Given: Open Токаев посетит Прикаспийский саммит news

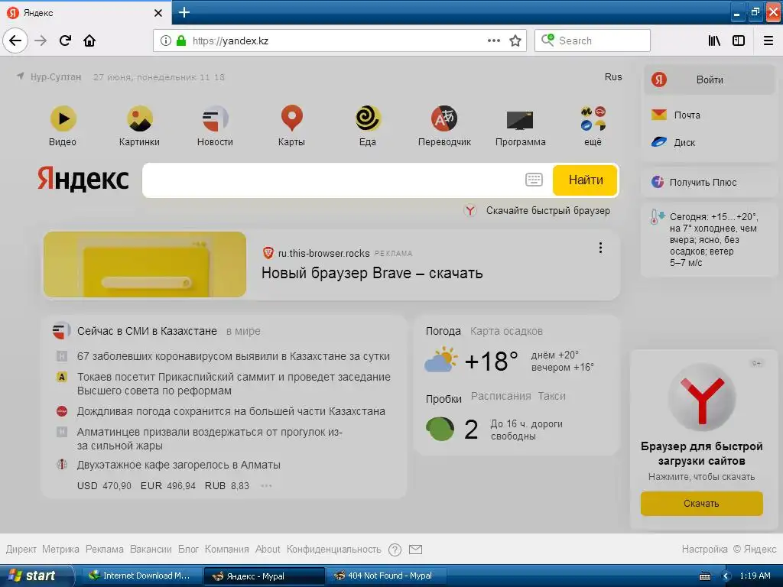Looking at the screenshot, I should coord(234,384).
